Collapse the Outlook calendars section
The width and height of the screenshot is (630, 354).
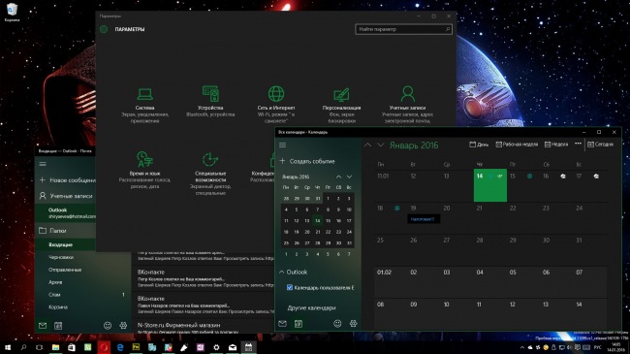pyautogui.click(x=282, y=273)
